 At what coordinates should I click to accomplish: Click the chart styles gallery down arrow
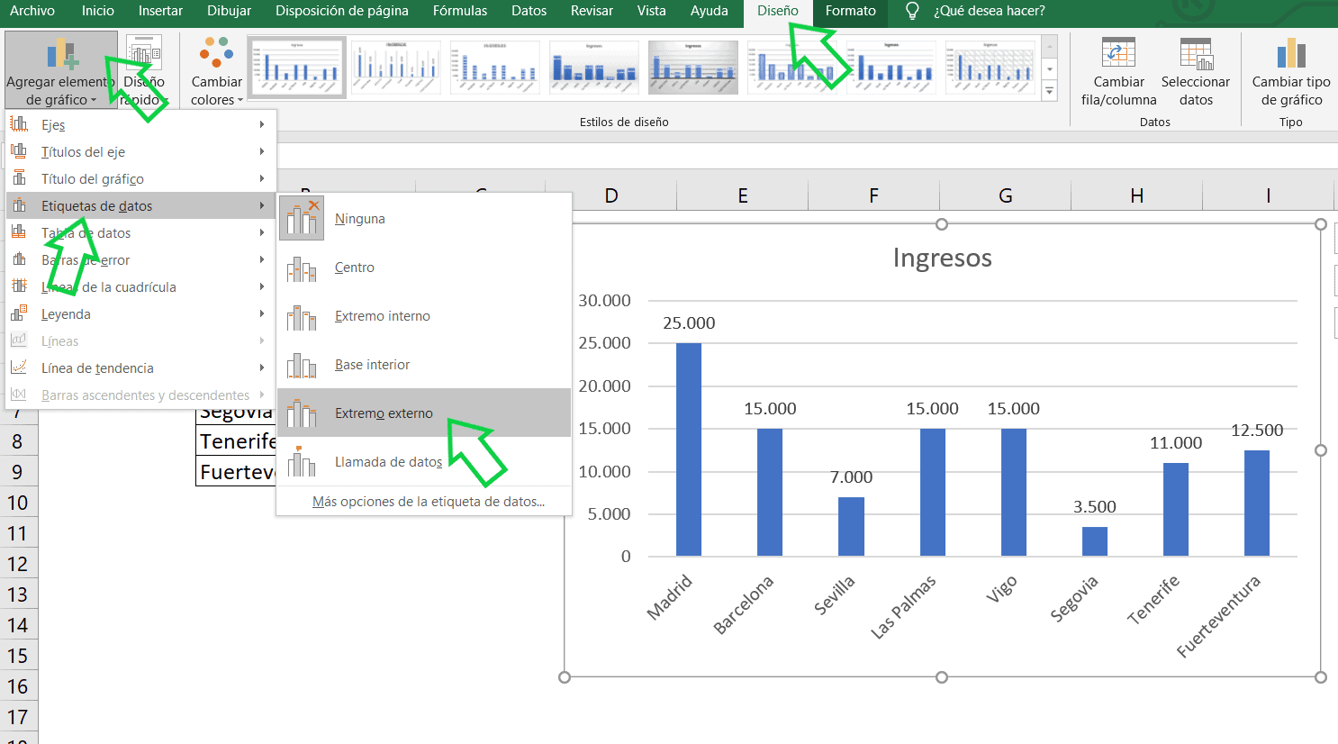click(1049, 69)
